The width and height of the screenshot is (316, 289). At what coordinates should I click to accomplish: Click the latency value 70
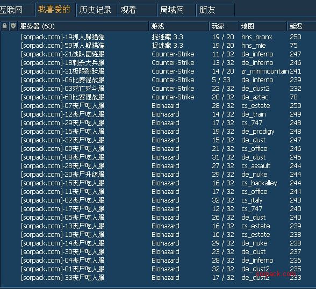coord(293,97)
